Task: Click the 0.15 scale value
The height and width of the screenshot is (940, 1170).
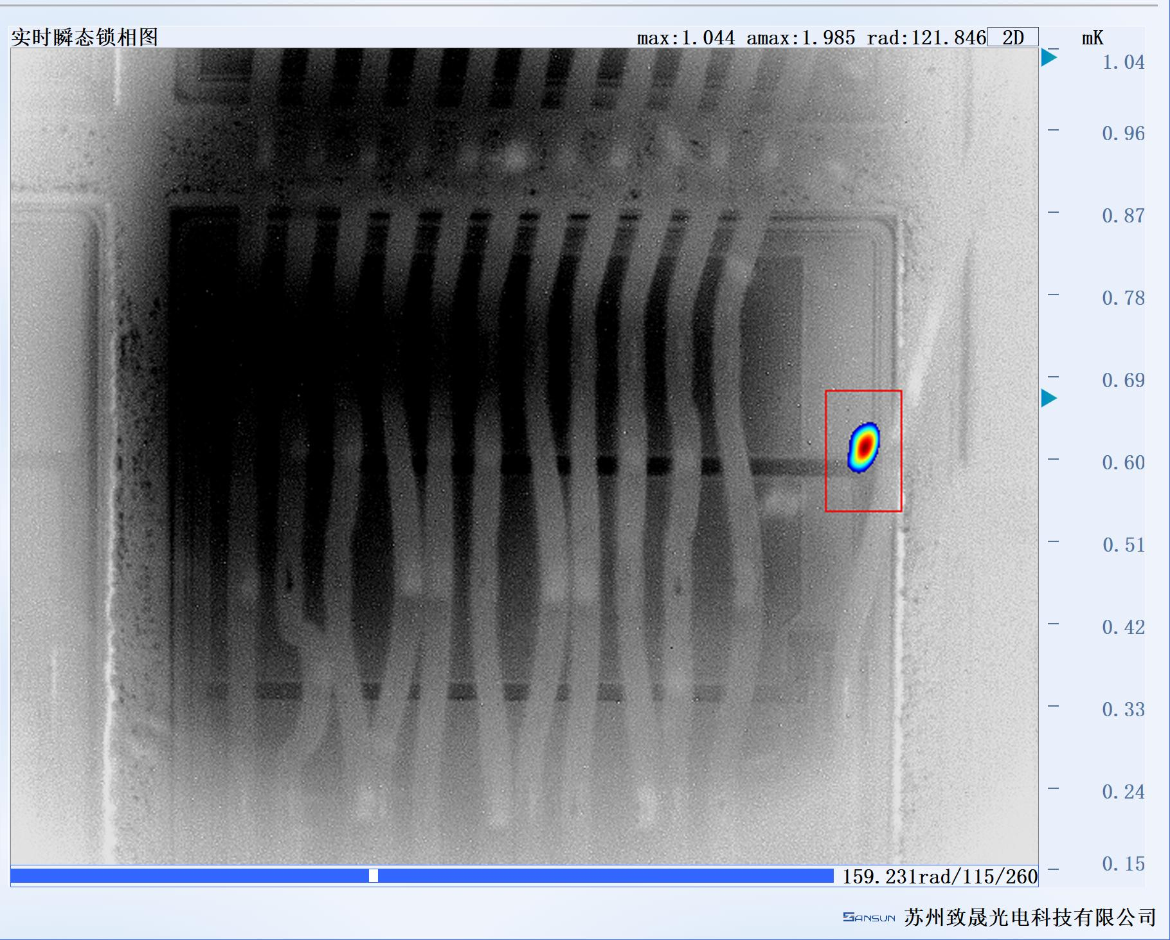Action: click(x=1123, y=863)
